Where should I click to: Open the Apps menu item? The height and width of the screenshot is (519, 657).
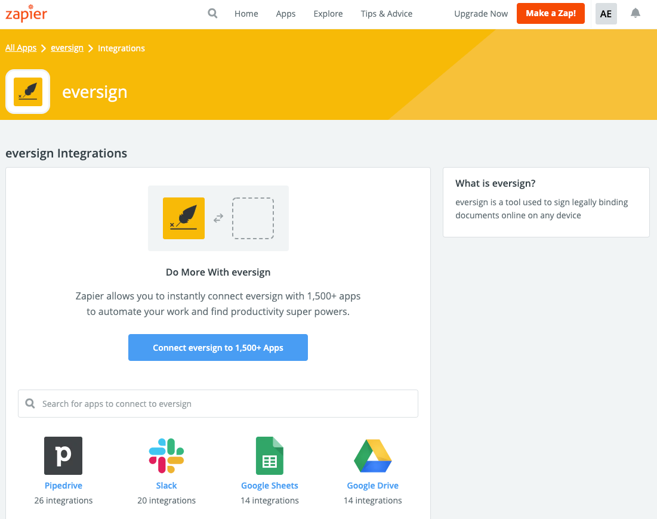286,14
